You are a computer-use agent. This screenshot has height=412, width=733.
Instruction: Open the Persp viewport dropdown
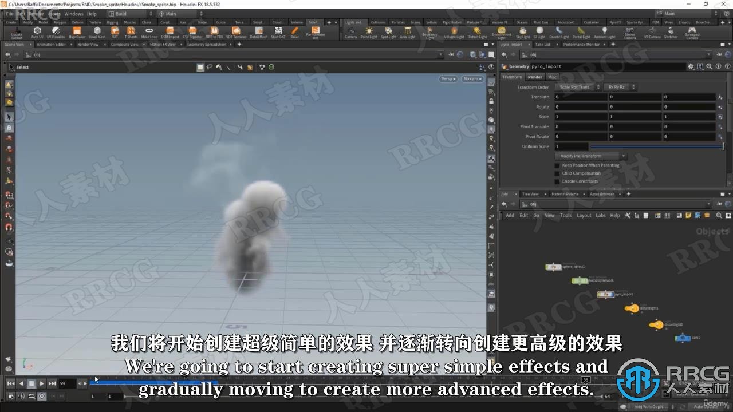(448, 79)
